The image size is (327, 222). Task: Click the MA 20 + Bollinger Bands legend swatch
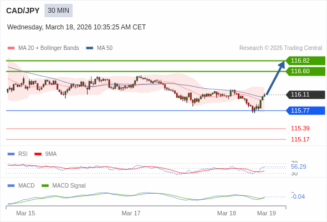coord(11,48)
